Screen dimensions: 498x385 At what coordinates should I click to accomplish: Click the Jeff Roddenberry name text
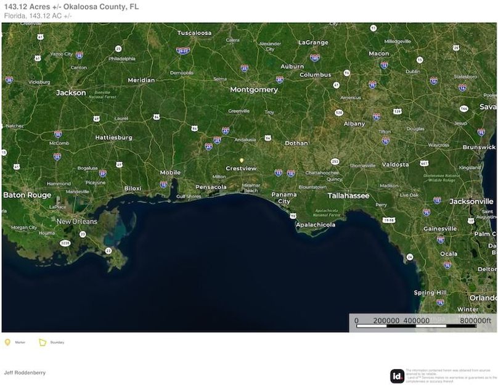(25, 373)
